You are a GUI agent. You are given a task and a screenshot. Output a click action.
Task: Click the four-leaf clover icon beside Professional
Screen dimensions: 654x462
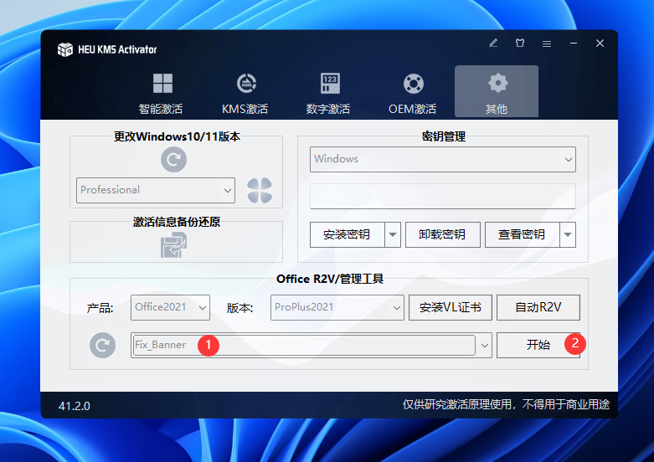point(260,190)
